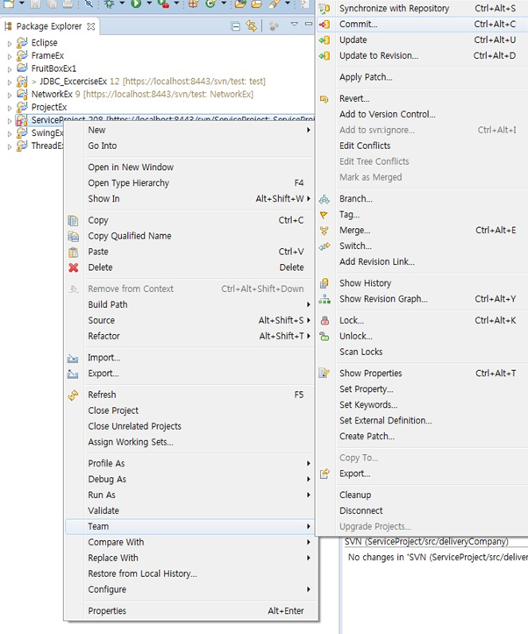Open the Source submenu
This screenshot has width=528, height=634.
189,320
